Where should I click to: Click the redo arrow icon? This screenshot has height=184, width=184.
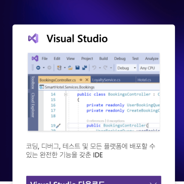(x=105, y=68)
